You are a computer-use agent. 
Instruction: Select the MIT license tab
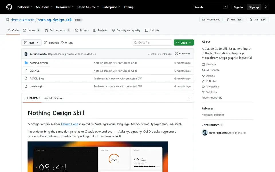point(54,98)
